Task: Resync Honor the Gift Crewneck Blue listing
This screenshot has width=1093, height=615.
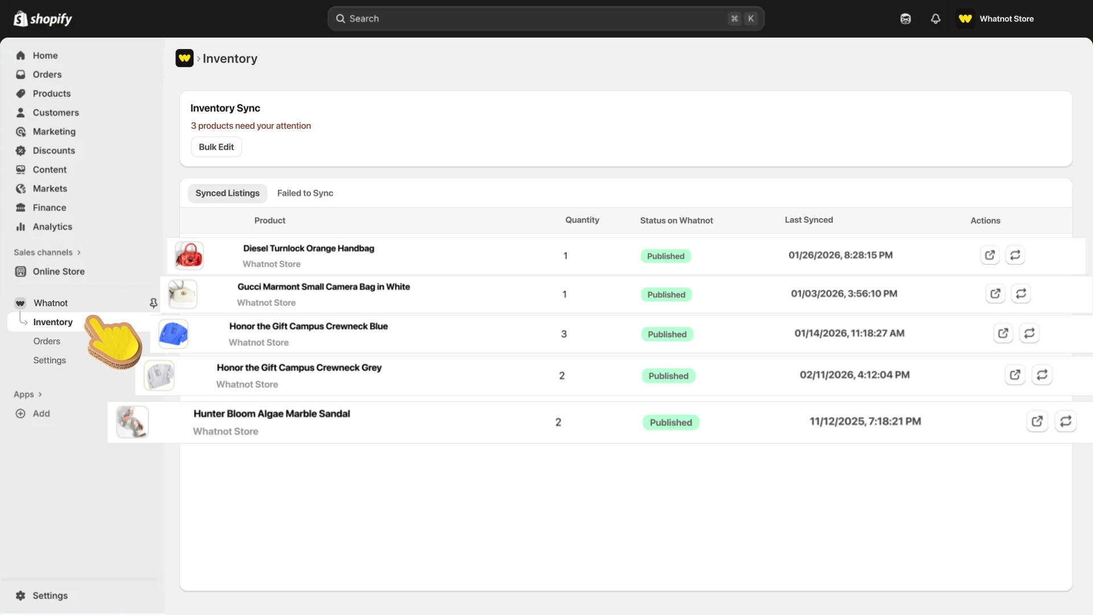Action: tap(1029, 333)
